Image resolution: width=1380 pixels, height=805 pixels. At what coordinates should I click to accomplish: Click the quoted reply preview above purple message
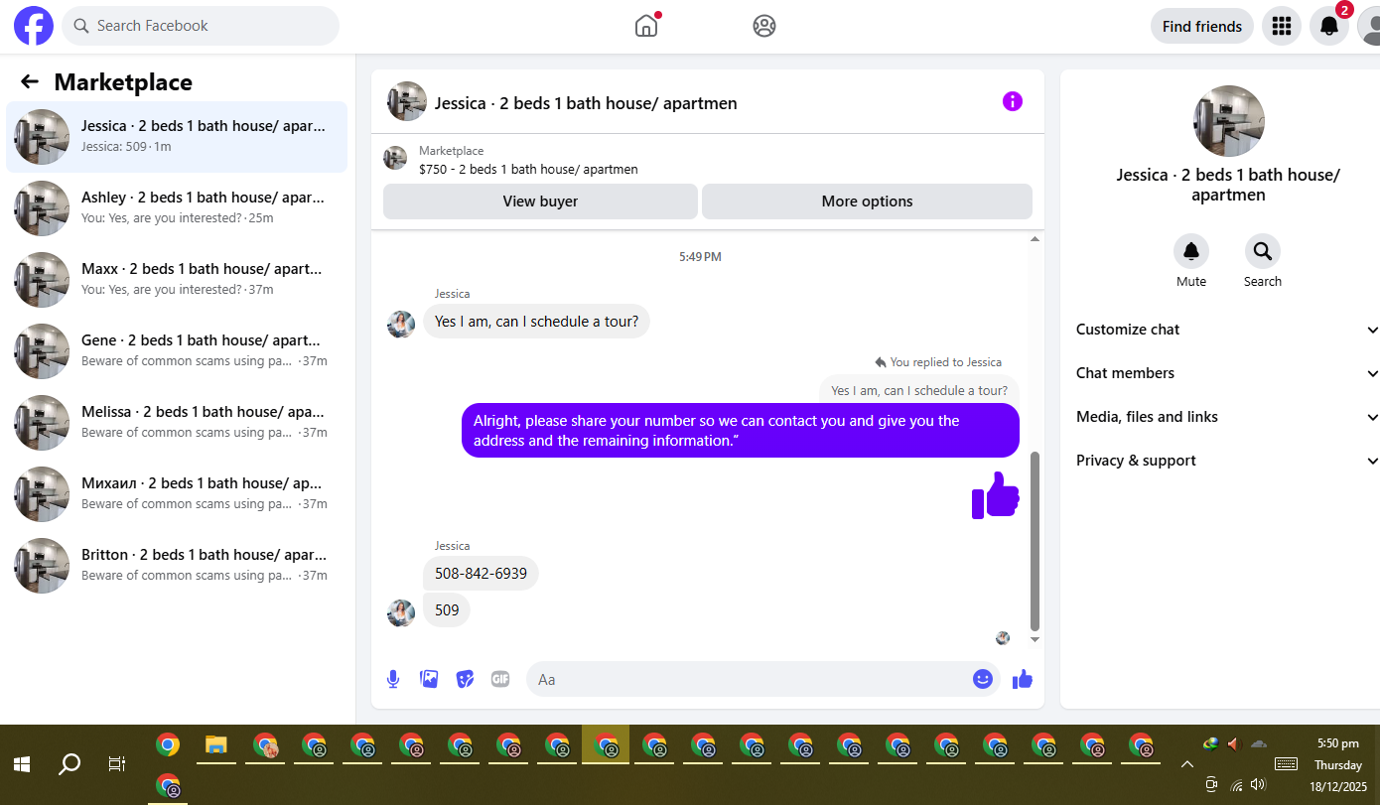(919, 390)
